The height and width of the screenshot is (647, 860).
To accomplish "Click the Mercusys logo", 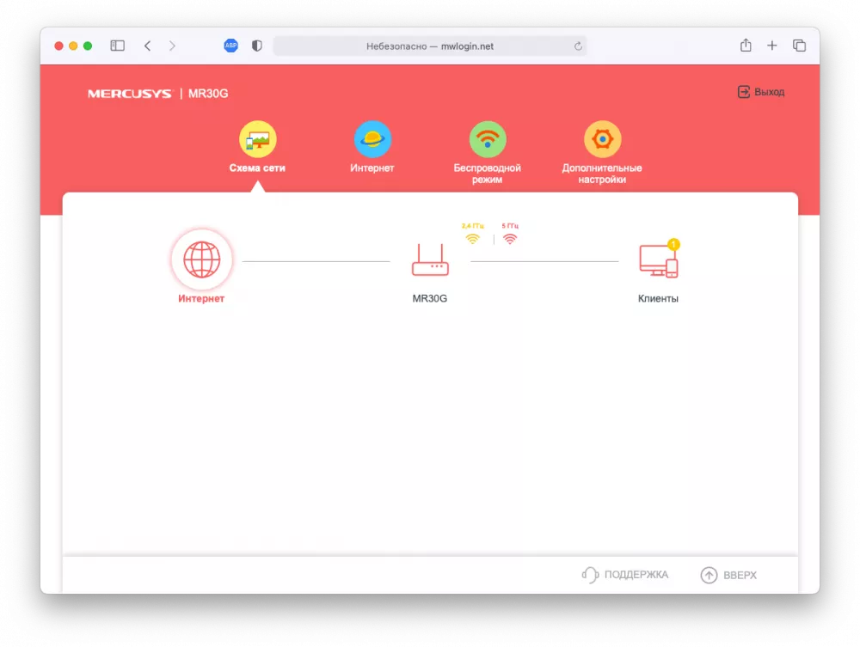I will (130, 94).
